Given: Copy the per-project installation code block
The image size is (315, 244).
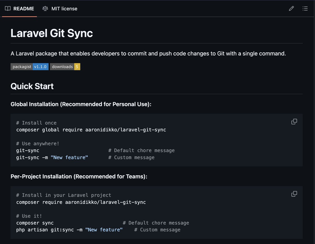Looking at the screenshot, I should click(x=294, y=194).
